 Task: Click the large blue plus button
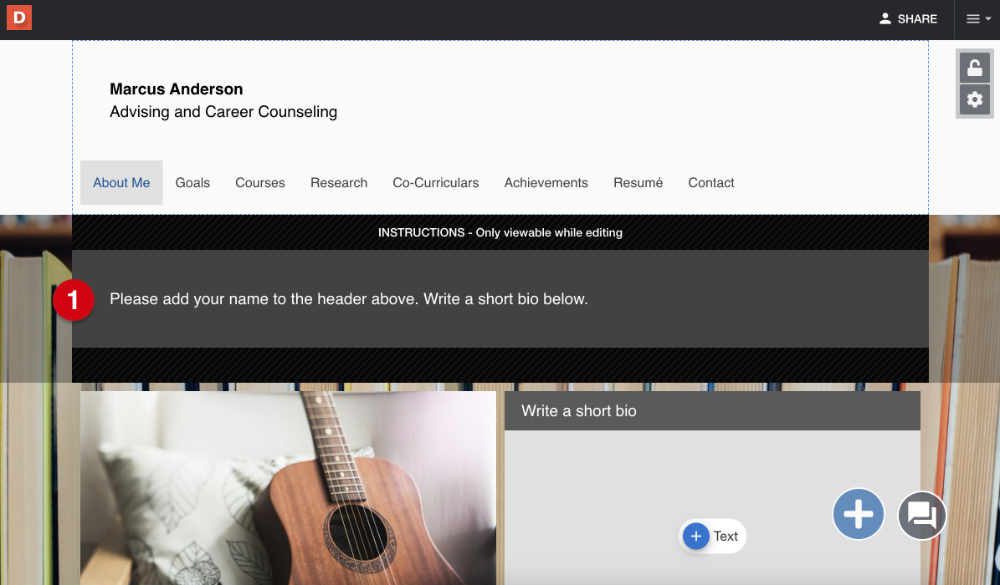(859, 514)
